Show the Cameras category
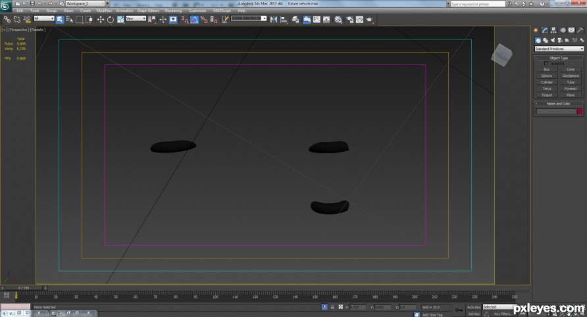This screenshot has height=317, width=587. tap(560, 40)
